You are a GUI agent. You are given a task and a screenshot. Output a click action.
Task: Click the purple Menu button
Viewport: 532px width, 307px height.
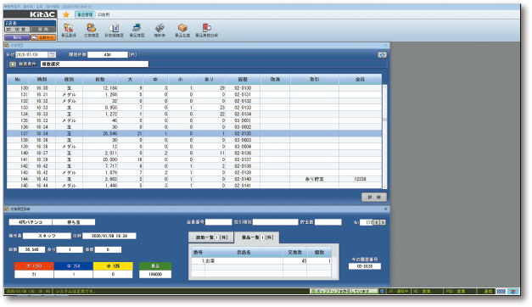[17, 37]
